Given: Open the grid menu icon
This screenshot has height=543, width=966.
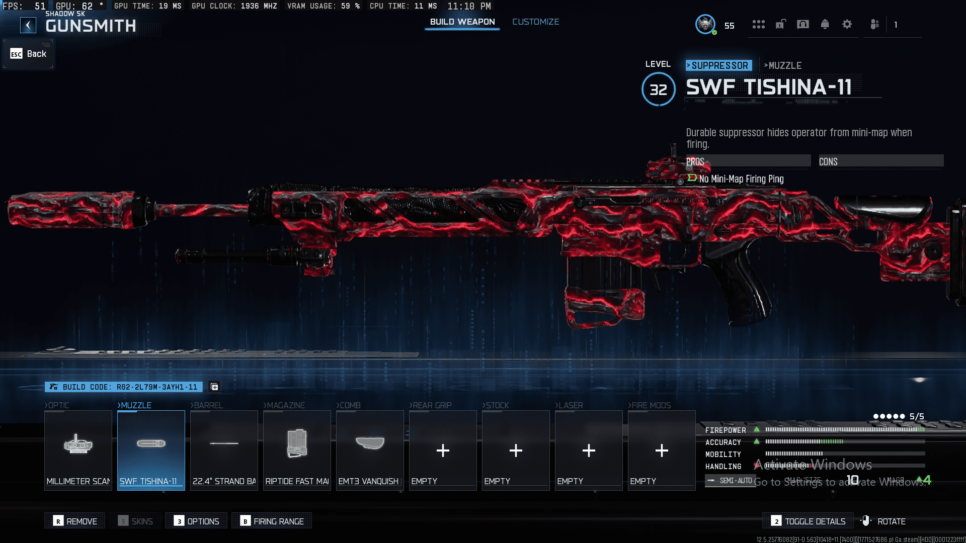Looking at the screenshot, I should pyautogui.click(x=758, y=24).
